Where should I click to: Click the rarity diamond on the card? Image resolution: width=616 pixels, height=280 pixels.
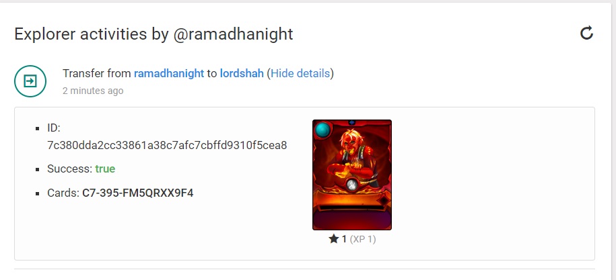click(382, 201)
